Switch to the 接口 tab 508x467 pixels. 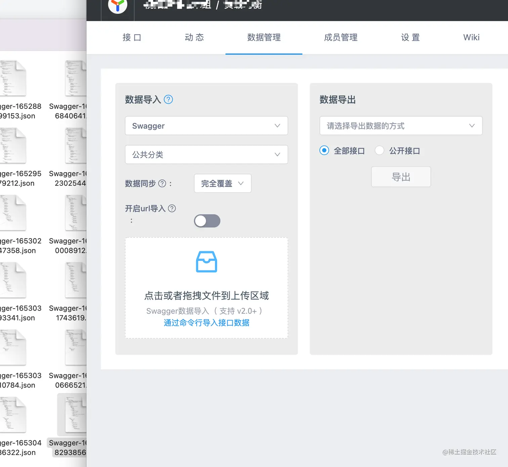[x=132, y=37]
